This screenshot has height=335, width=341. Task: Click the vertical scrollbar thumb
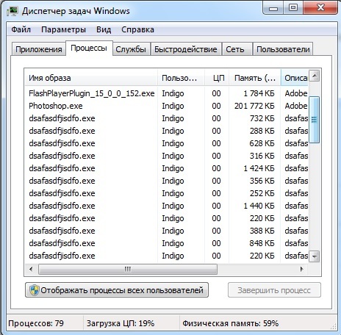point(315,120)
